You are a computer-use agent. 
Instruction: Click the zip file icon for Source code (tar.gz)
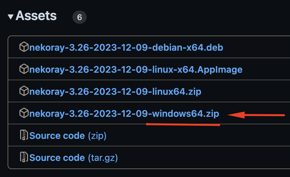coord(24,158)
